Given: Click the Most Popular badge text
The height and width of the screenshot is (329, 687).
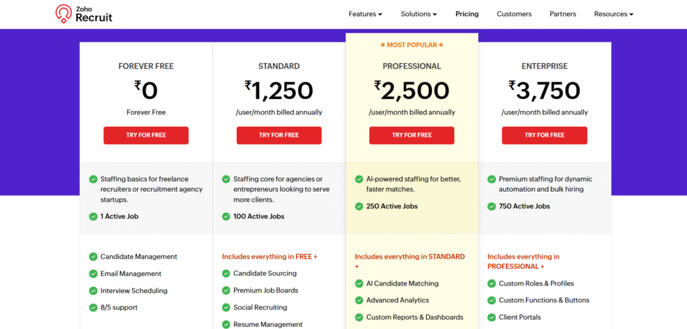Looking at the screenshot, I should point(412,45).
